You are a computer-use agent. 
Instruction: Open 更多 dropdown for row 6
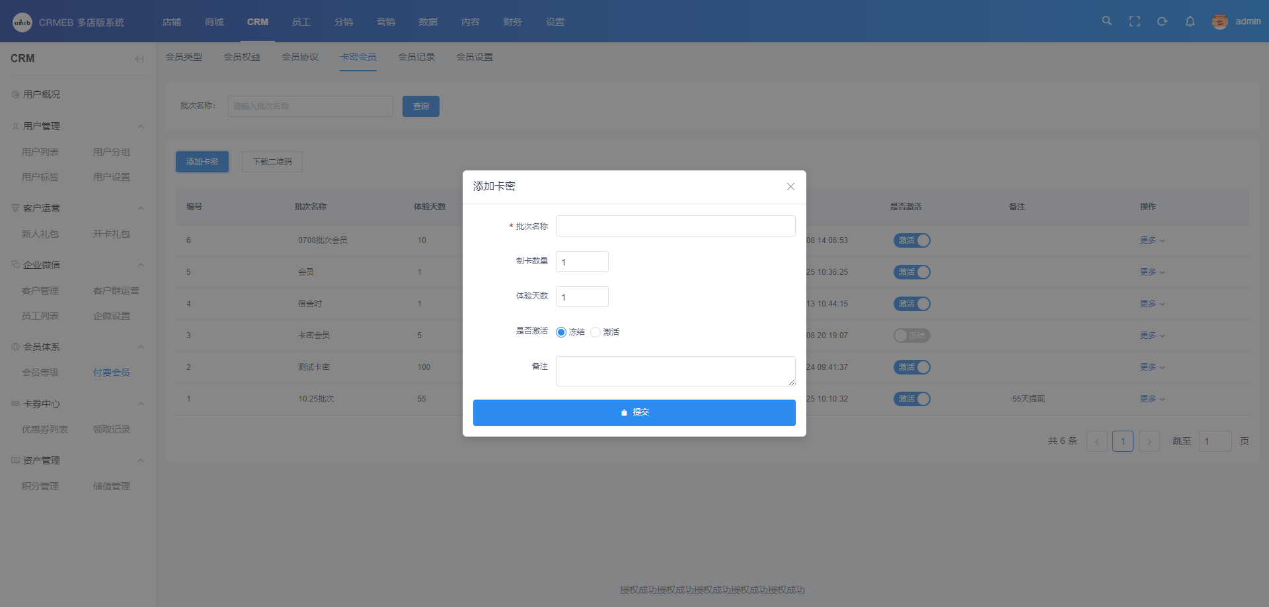pyautogui.click(x=1151, y=240)
